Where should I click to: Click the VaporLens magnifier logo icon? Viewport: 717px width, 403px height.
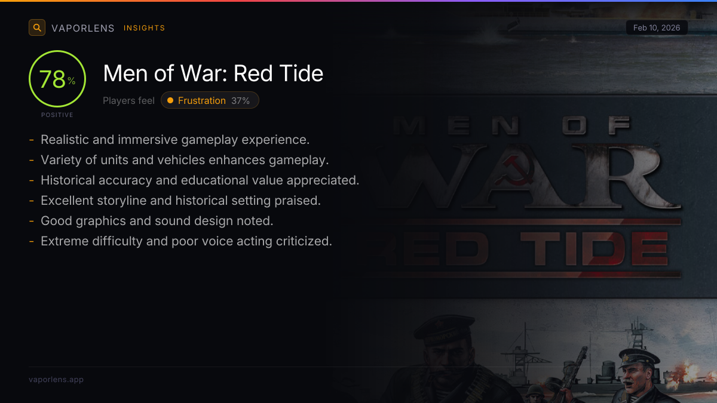pyautogui.click(x=37, y=27)
